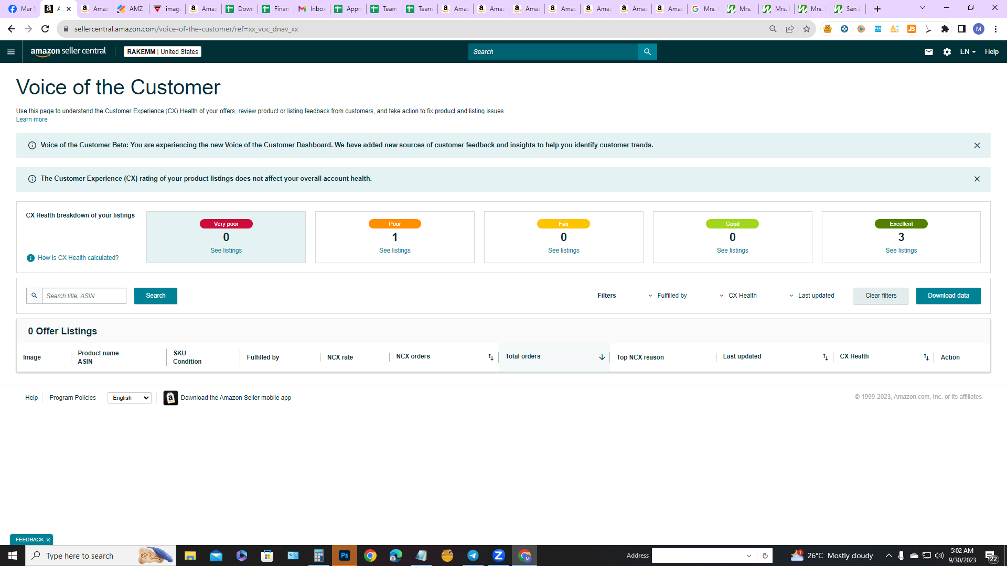Open the EN language dropdown
The image size is (1007, 566).
point(968,52)
